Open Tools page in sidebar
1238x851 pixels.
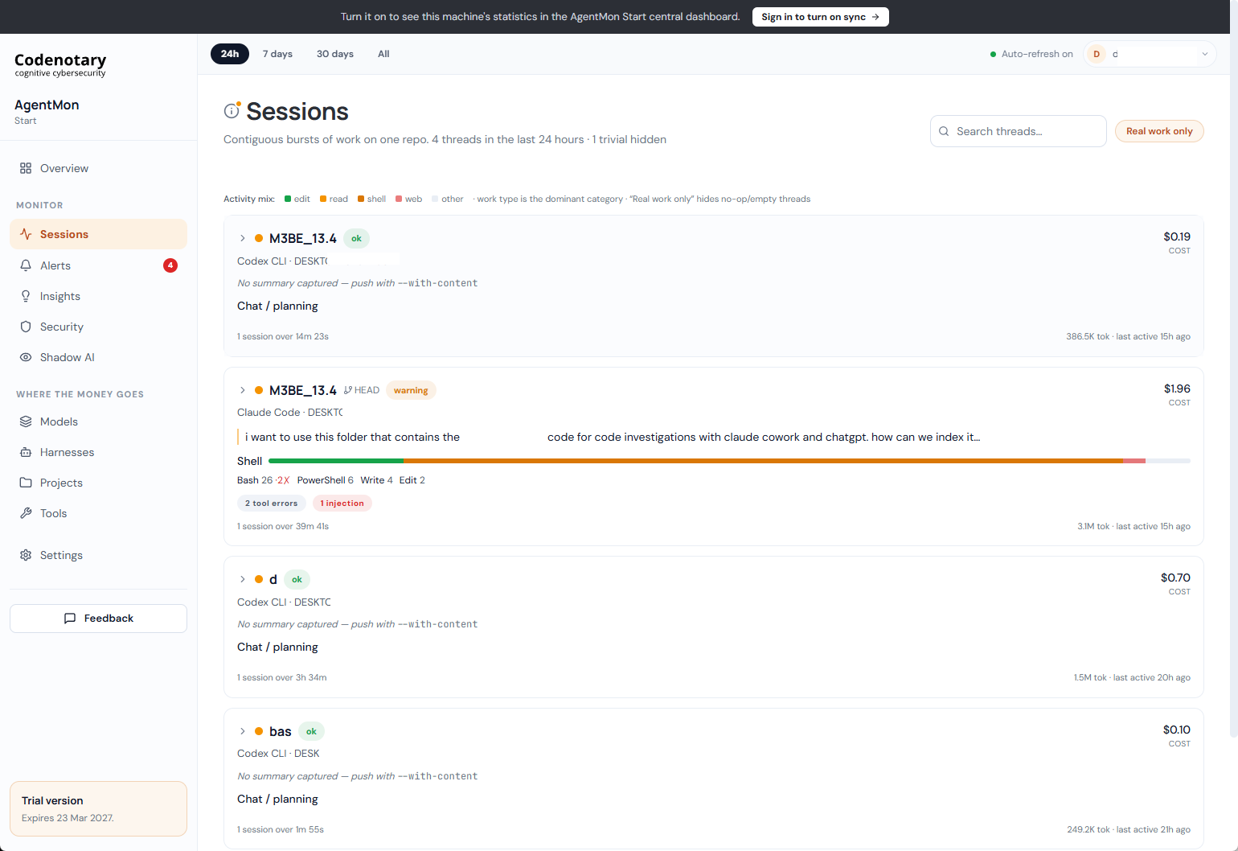pyautogui.click(x=98, y=513)
